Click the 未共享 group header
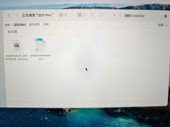 (x=12, y=32)
